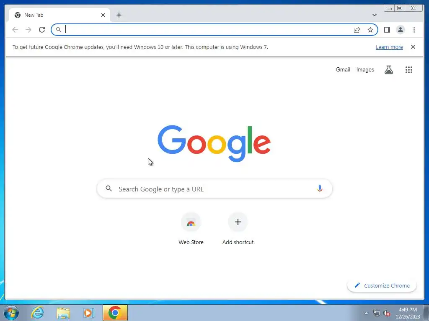This screenshot has width=429, height=321.
Task: Click the magnifier icon in the address bar
Action: [58, 30]
